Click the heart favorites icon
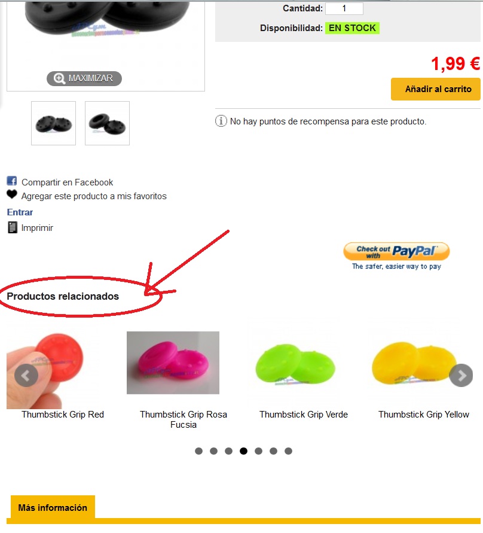The width and height of the screenshot is (483, 533). (12, 194)
